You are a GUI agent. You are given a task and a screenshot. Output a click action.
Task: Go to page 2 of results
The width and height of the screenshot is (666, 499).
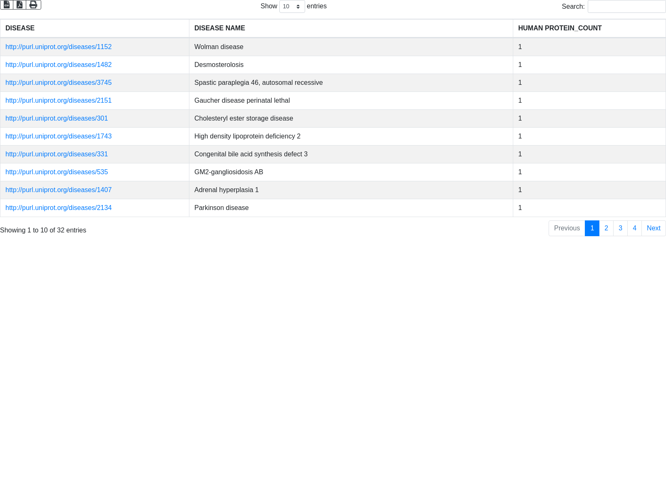606,228
